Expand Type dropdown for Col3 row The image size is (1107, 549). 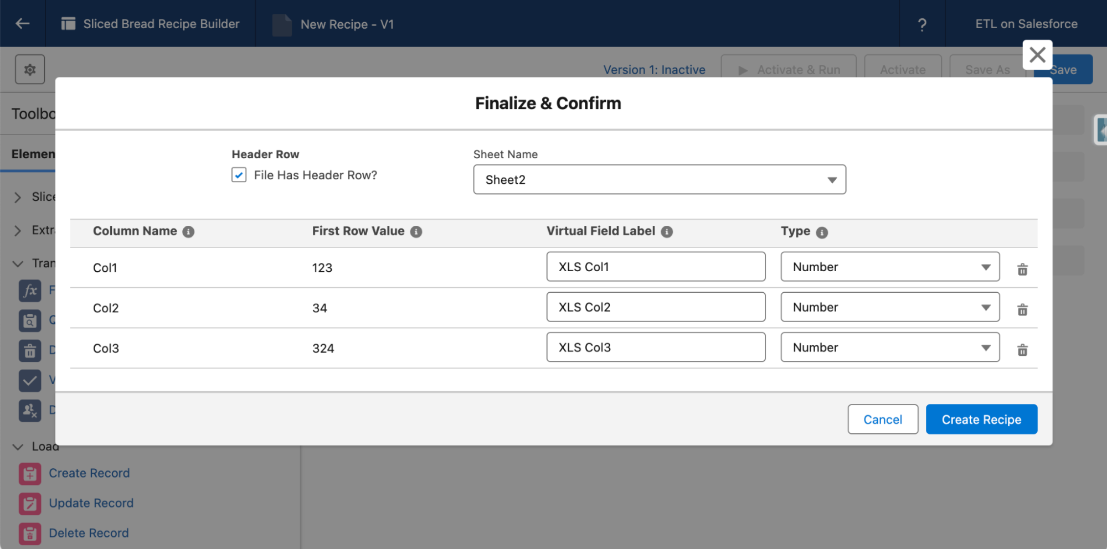tap(889, 348)
